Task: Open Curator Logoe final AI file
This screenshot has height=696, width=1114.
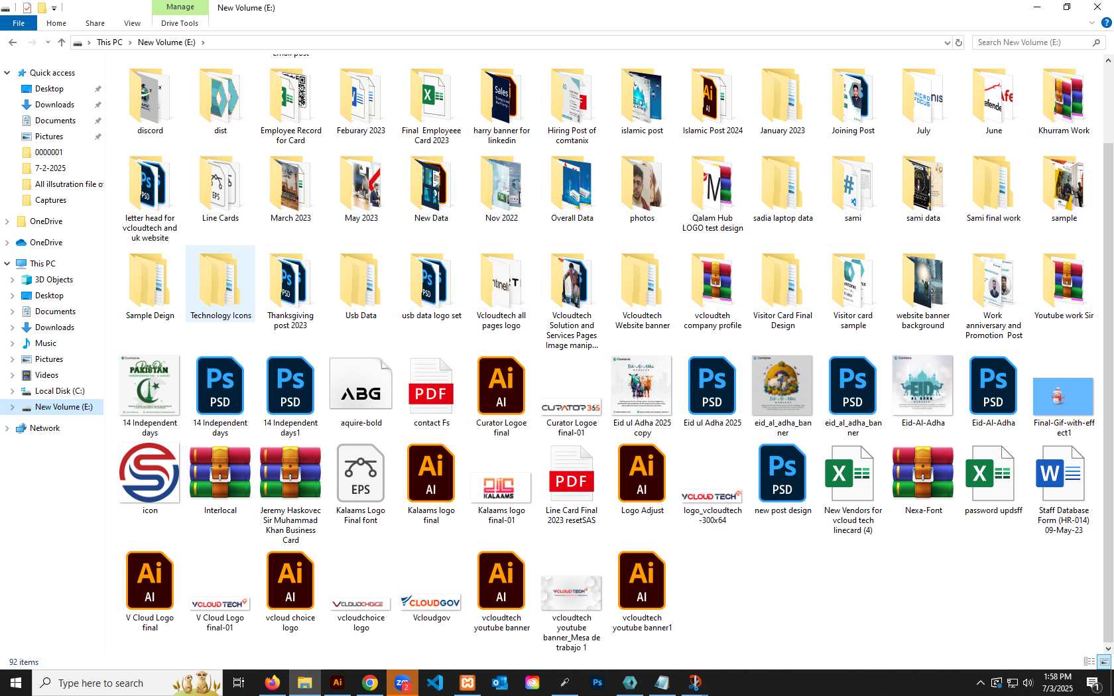Action: click(x=501, y=396)
